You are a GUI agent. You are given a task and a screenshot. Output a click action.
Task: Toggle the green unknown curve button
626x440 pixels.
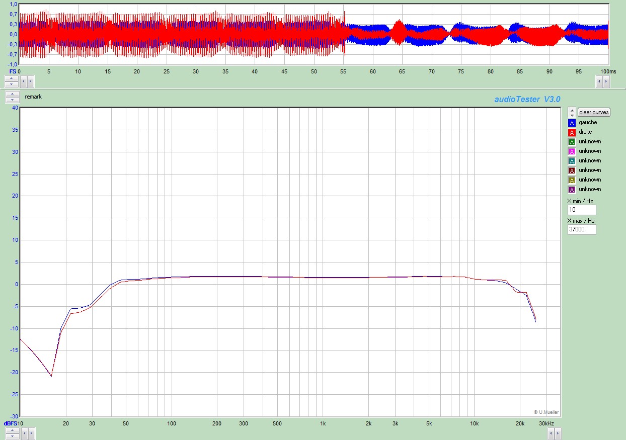coord(571,142)
